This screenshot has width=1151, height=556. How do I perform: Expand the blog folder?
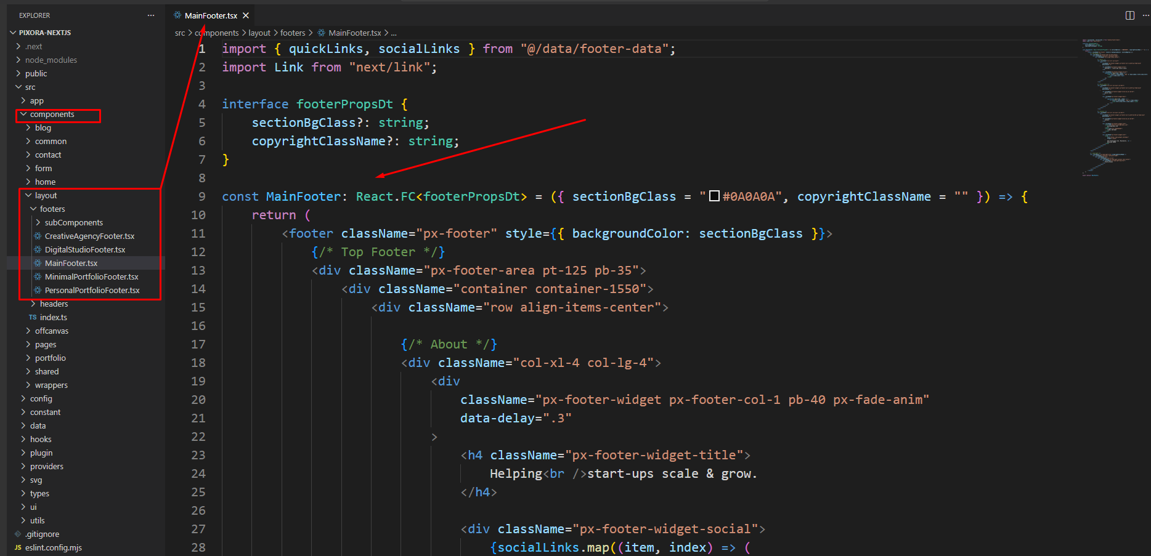click(28, 128)
